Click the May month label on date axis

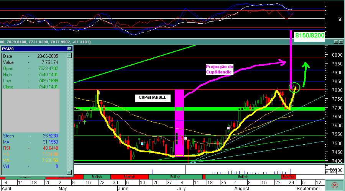pyautogui.click(x=63, y=189)
